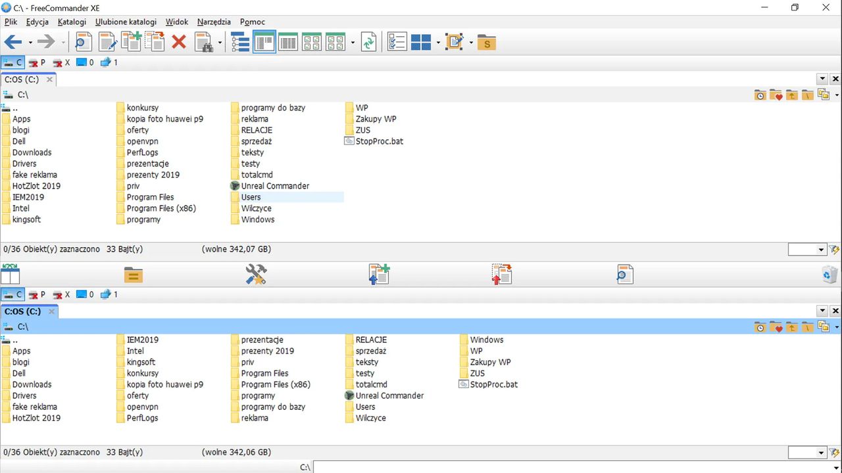
Task: Click the recycle bin icon
Action: pyautogui.click(x=830, y=274)
